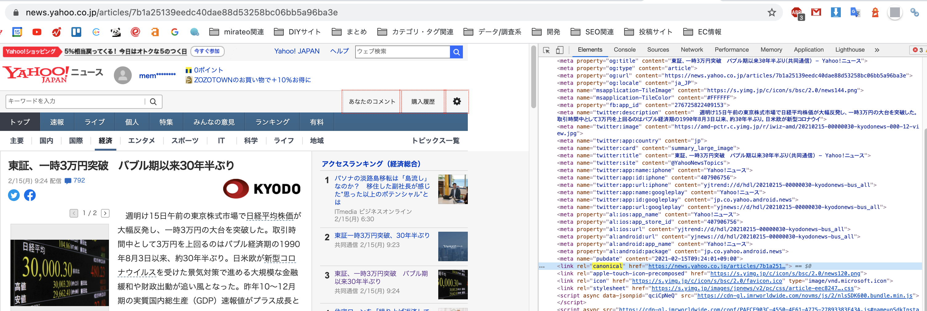Open the Google Translate extension

pos(855,12)
